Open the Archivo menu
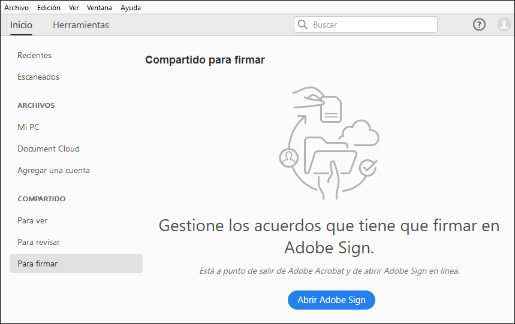Viewport: 515px width, 324px height. (x=16, y=8)
